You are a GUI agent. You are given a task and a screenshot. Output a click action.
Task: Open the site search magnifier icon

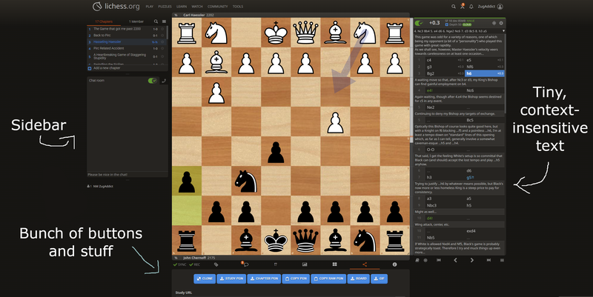tap(454, 7)
